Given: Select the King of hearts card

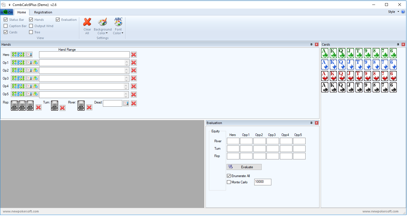Looking at the screenshot, I should 333,76.
